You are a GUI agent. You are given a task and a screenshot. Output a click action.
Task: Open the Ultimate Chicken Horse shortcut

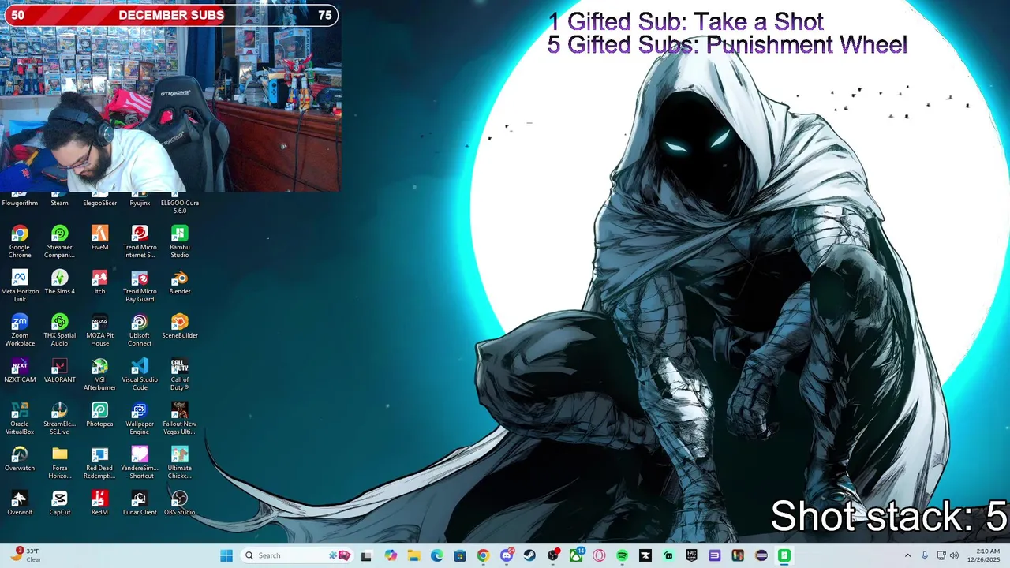[x=180, y=463]
